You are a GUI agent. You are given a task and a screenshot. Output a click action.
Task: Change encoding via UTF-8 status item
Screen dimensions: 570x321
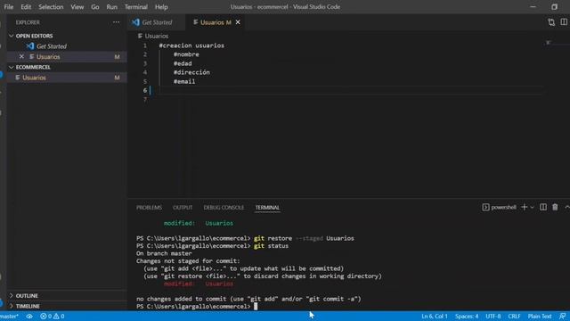tap(493, 317)
